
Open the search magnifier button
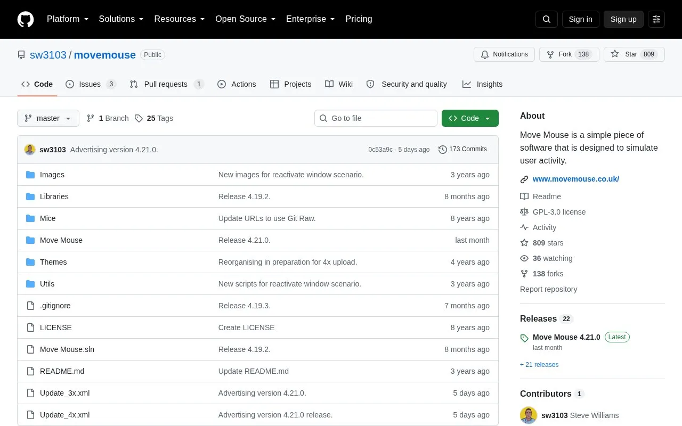pyautogui.click(x=547, y=19)
